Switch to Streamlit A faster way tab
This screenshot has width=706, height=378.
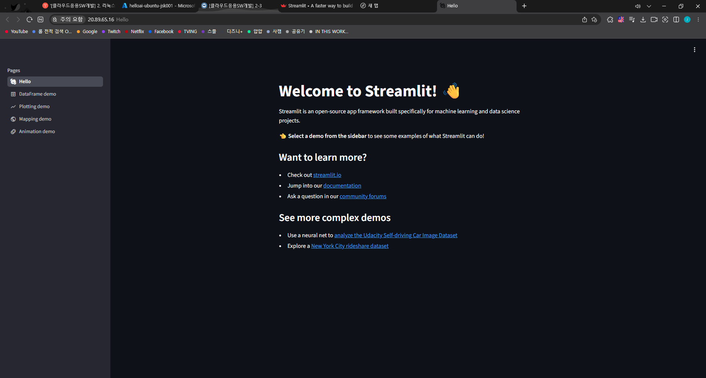(x=317, y=6)
